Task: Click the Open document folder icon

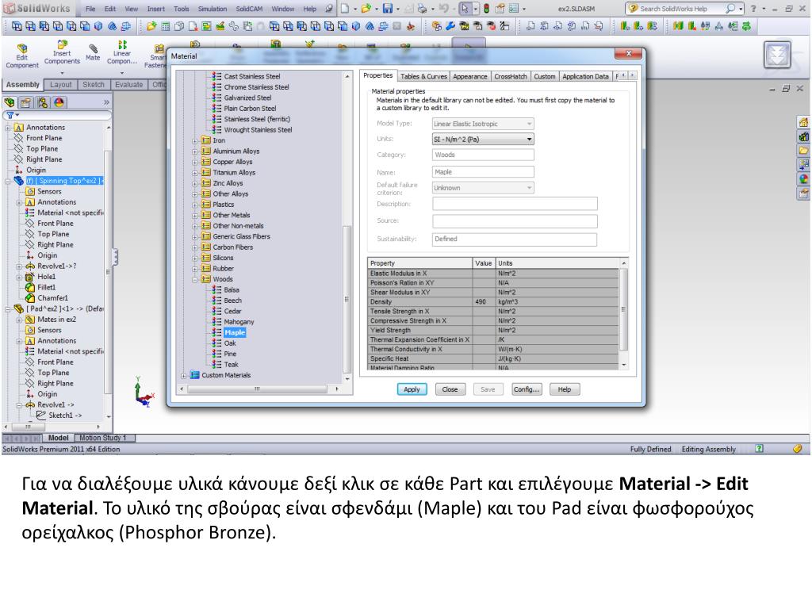Action: (366, 8)
